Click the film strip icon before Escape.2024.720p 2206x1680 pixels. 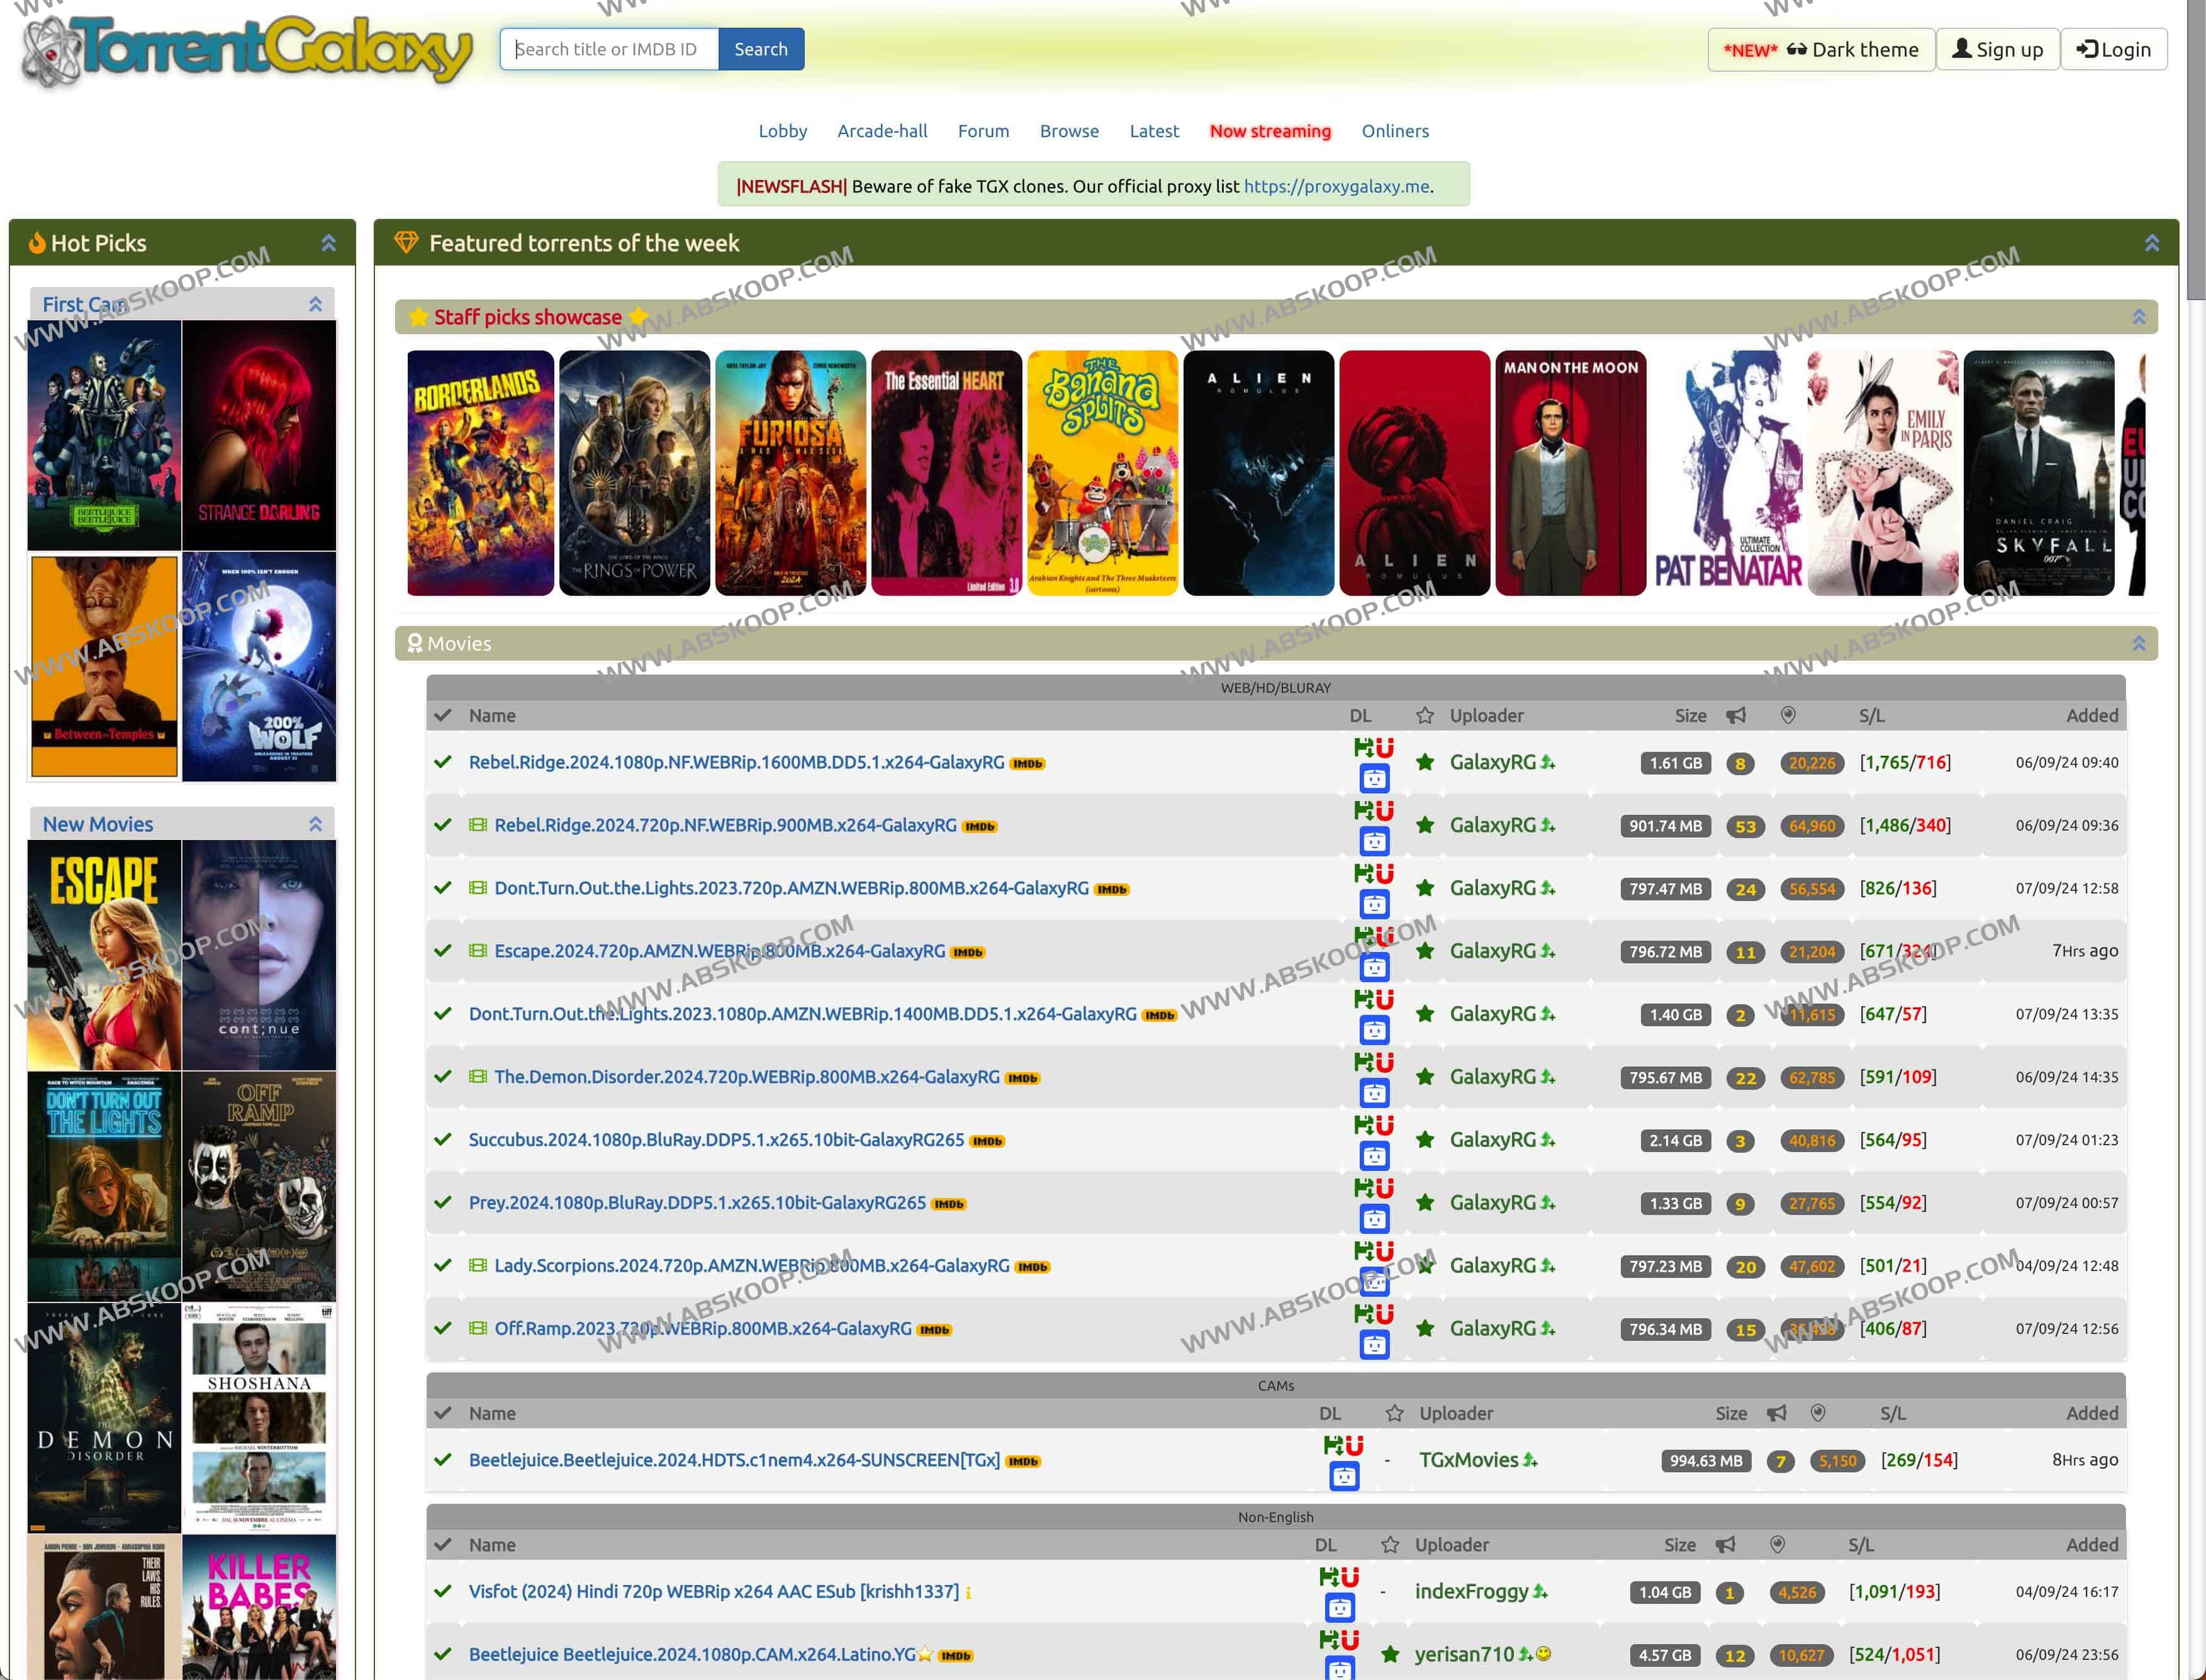coord(478,951)
